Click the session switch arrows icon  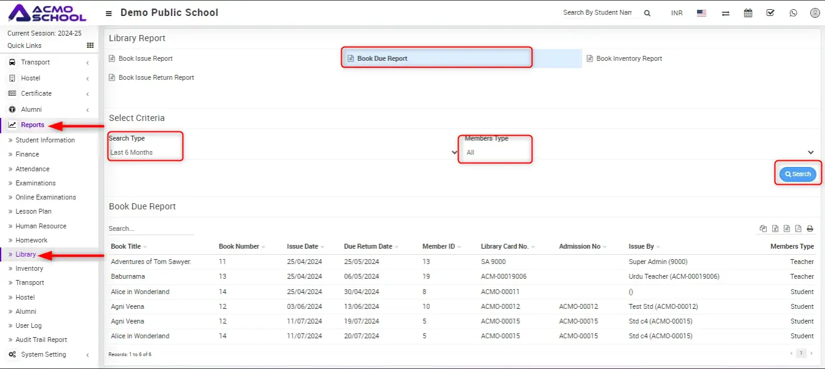point(725,13)
